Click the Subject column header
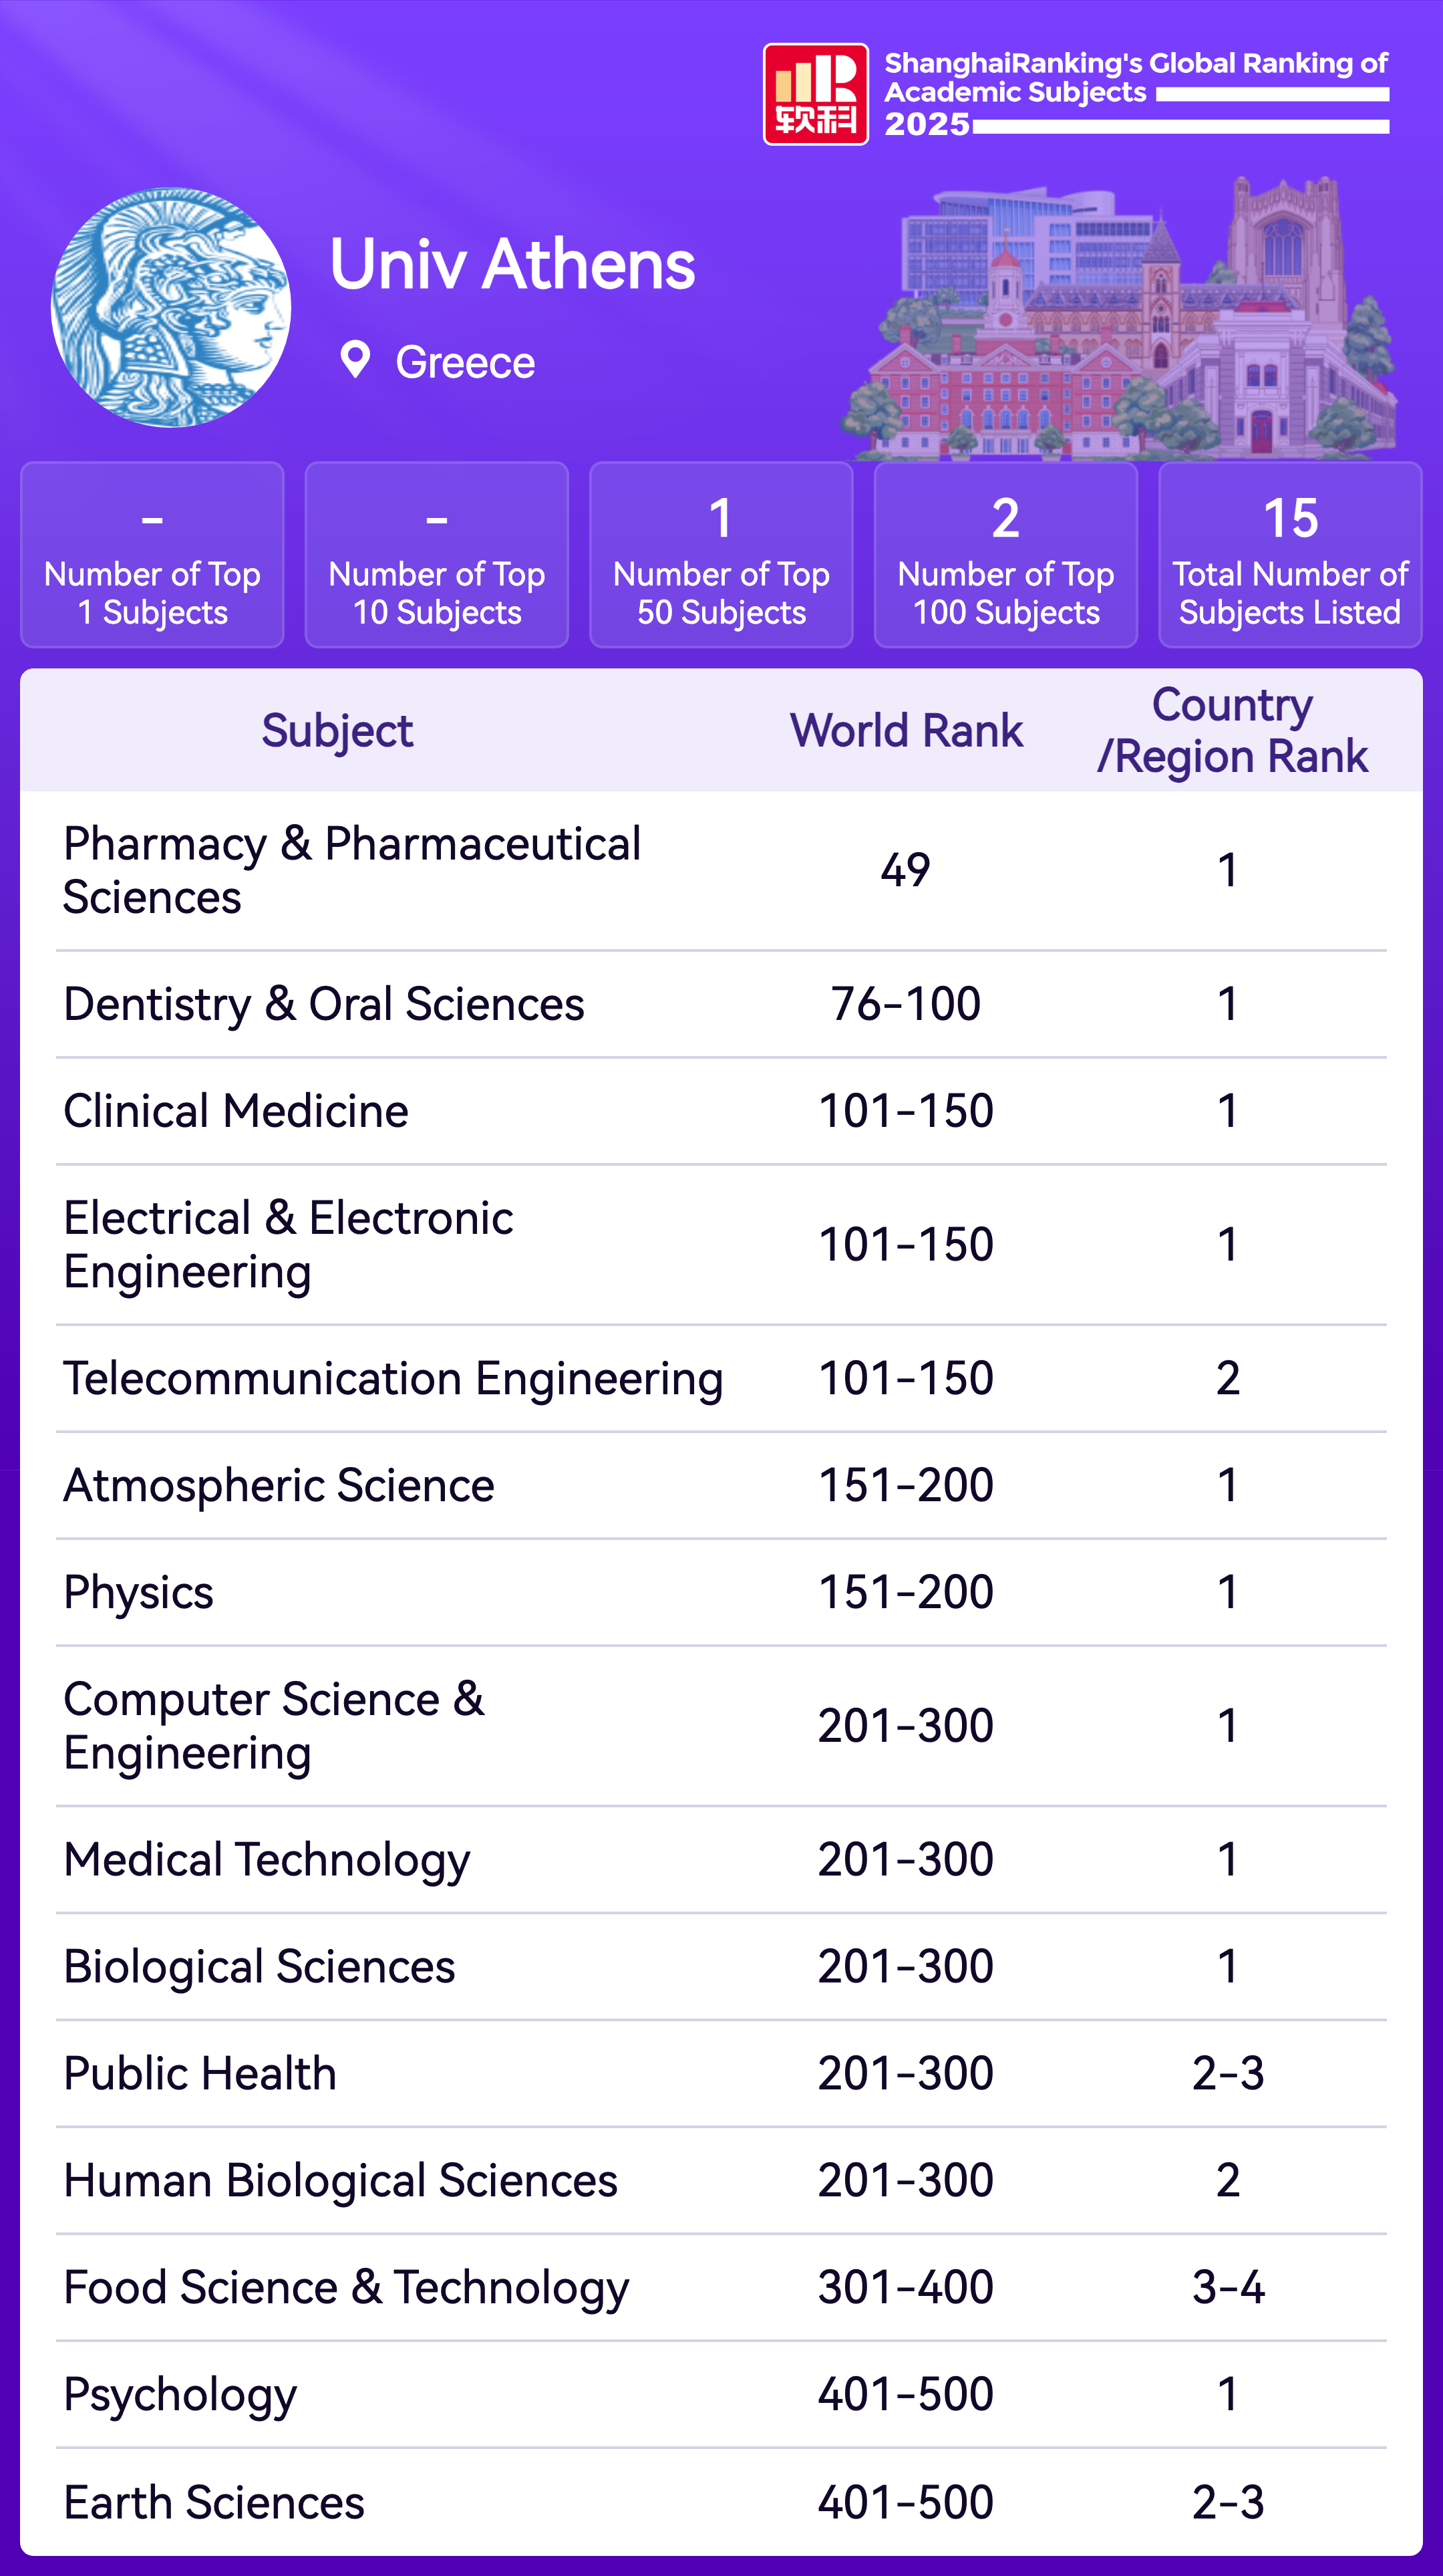This screenshot has height=2576, width=1443. pyautogui.click(x=337, y=731)
